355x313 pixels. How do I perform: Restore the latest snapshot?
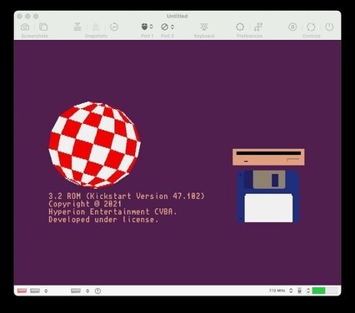click(96, 27)
